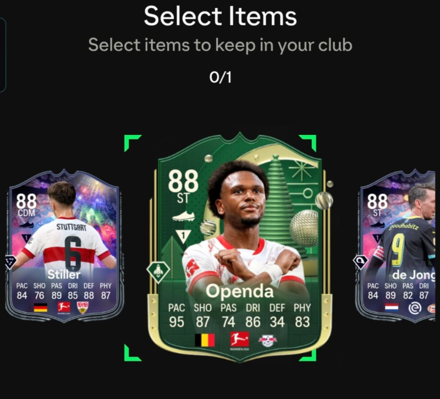440x399 pixels.
Task: Tap the playstyle diamond on de Jong's card
Action: coord(360,262)
